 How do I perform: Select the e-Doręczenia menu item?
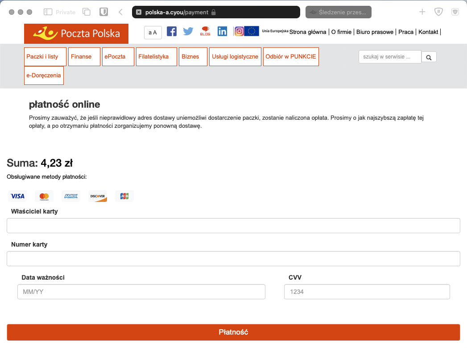[x=44, y=75]
